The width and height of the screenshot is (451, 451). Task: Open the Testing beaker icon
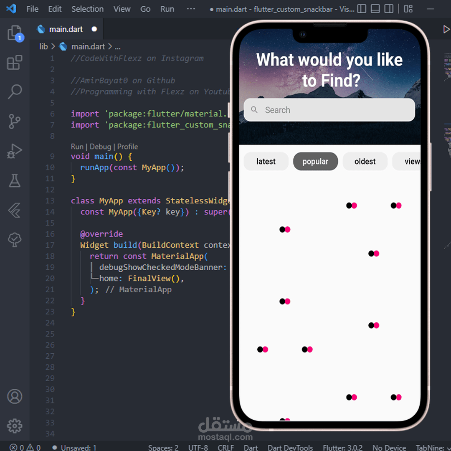pyautogui.click(x=15, y=180)
